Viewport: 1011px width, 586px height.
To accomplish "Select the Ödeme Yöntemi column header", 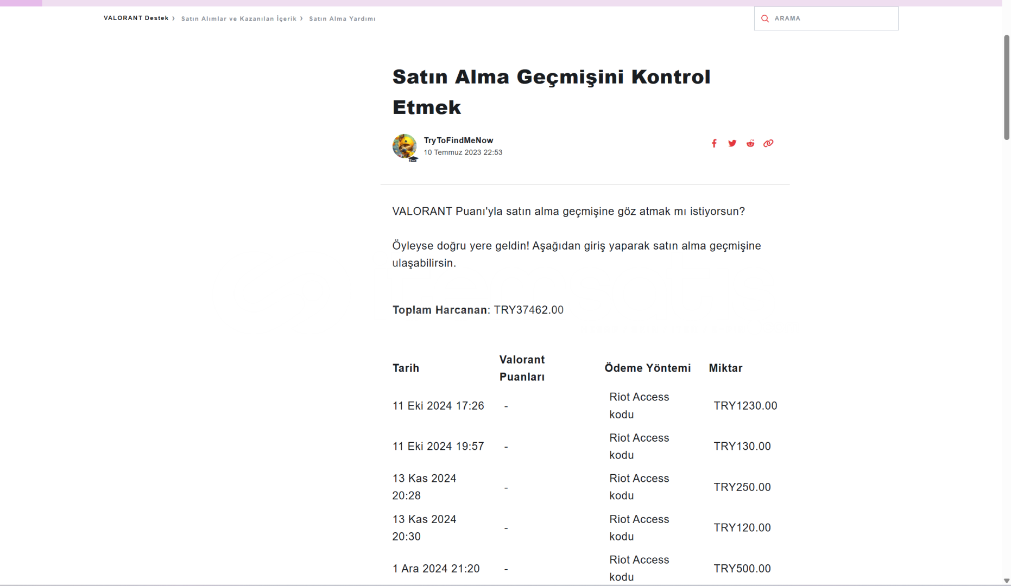I will click(648, 368).
